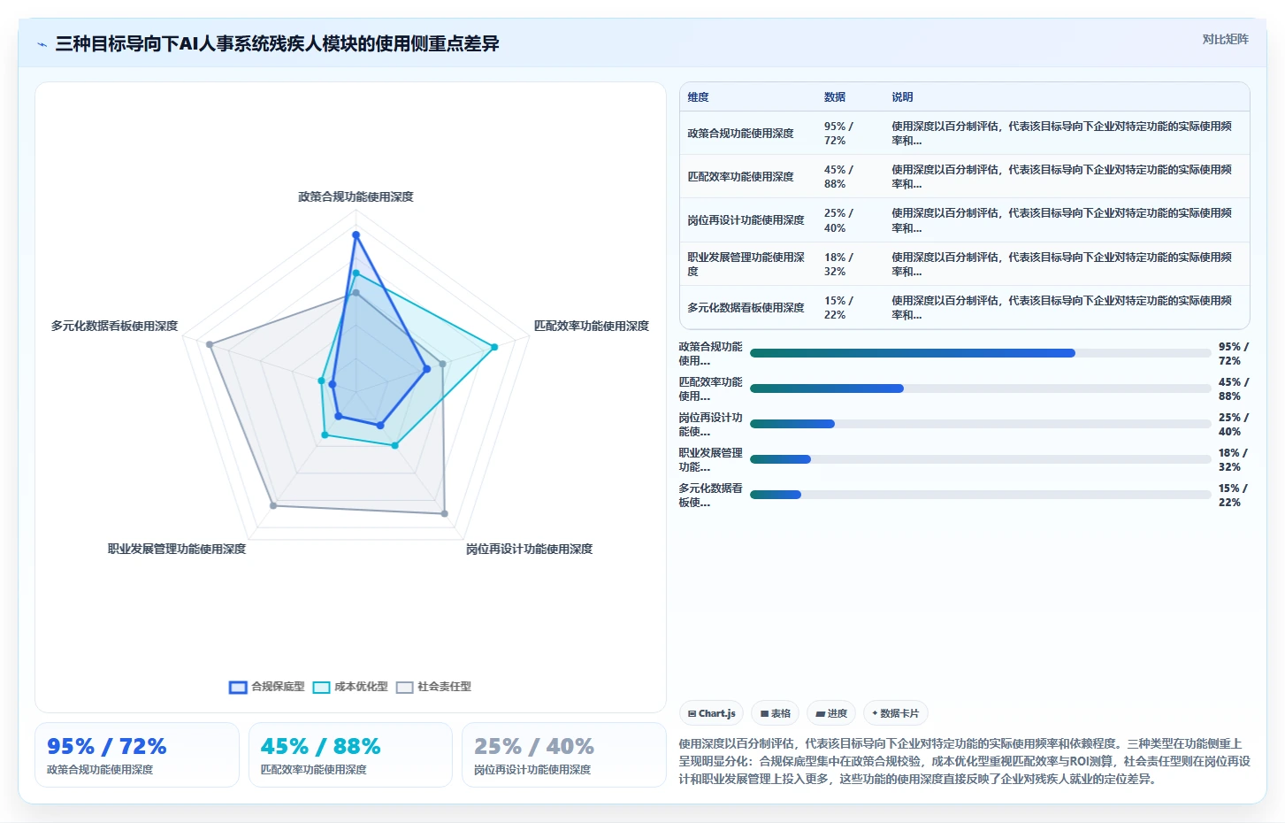Click the 合规保底型 legend text
This screenshot has height=823, width=1285.
278,687
